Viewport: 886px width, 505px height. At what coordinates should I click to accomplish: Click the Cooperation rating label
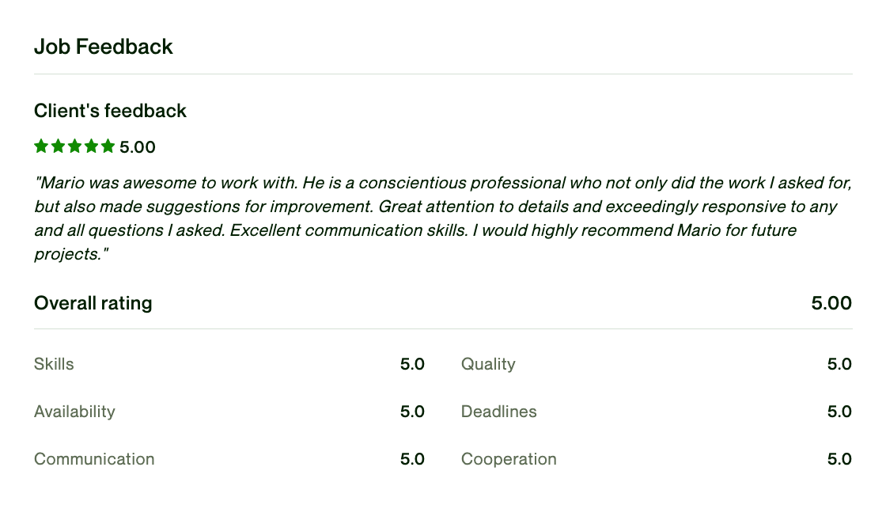click(509, 458)
